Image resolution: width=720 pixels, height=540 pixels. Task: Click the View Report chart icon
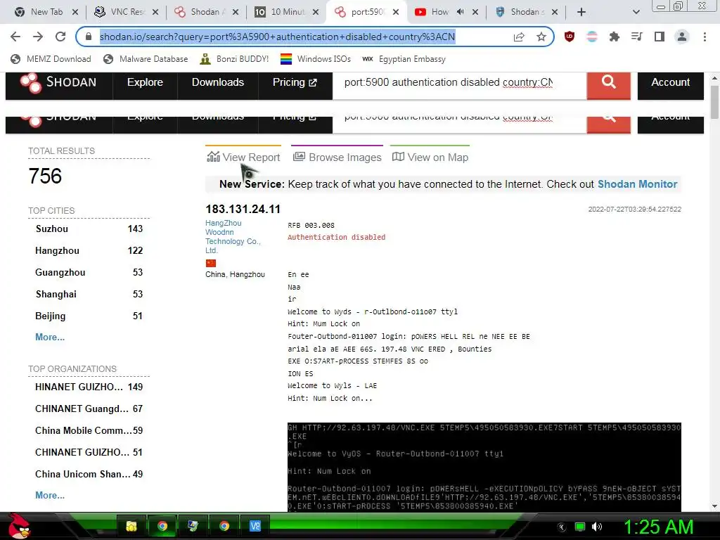tap(213, 157)
